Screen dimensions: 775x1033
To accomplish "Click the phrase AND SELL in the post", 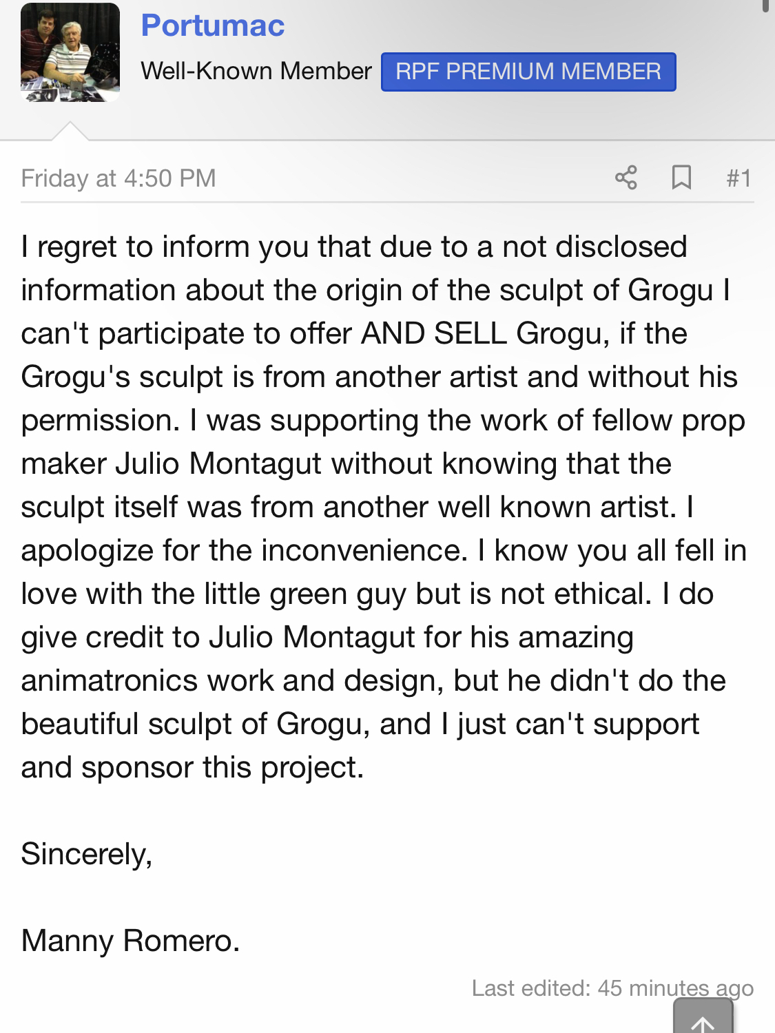I will click(434, 333).
